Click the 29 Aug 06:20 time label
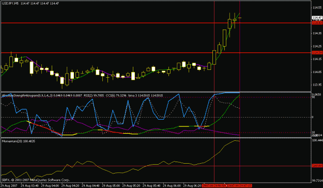 [192, 186]
